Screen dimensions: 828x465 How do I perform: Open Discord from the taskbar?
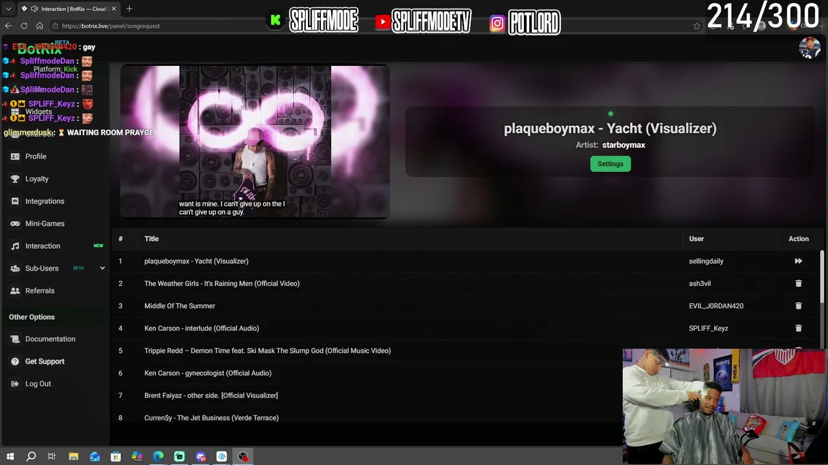201,457
